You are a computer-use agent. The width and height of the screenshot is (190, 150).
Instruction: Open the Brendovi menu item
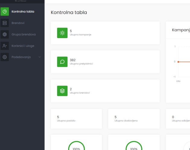[18, 23]
